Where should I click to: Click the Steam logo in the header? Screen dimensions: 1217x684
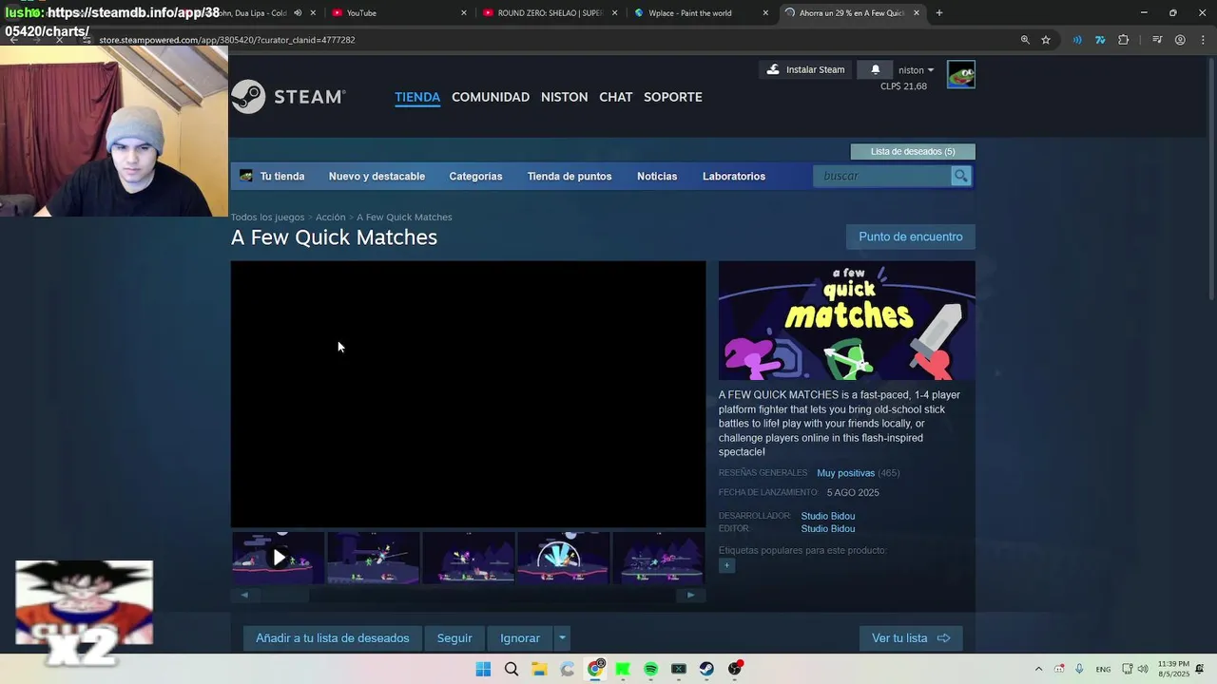288,97
